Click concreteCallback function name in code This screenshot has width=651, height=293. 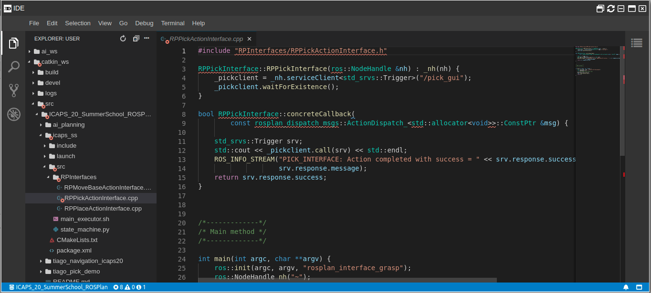click(319, 114)
